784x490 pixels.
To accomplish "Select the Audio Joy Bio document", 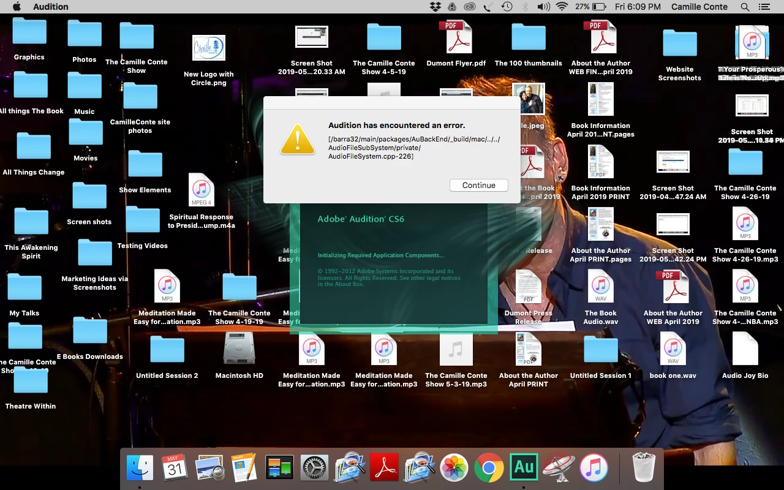I will [x=745, y=349].
